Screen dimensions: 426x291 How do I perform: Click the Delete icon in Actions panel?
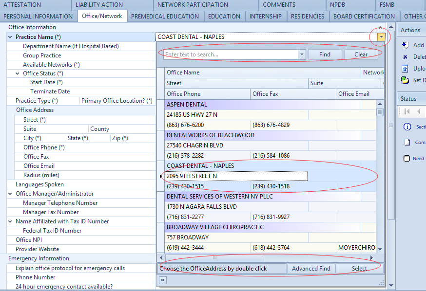point(405,57)
